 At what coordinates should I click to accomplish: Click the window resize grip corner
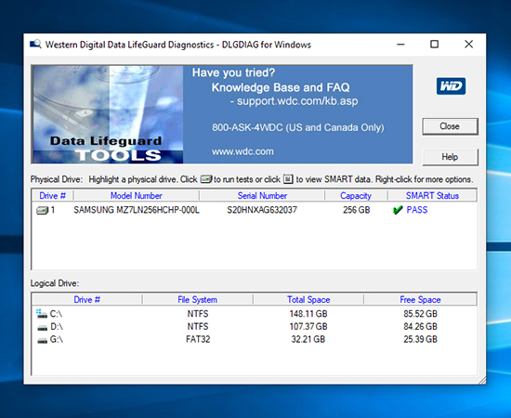[x=482, y=381]
